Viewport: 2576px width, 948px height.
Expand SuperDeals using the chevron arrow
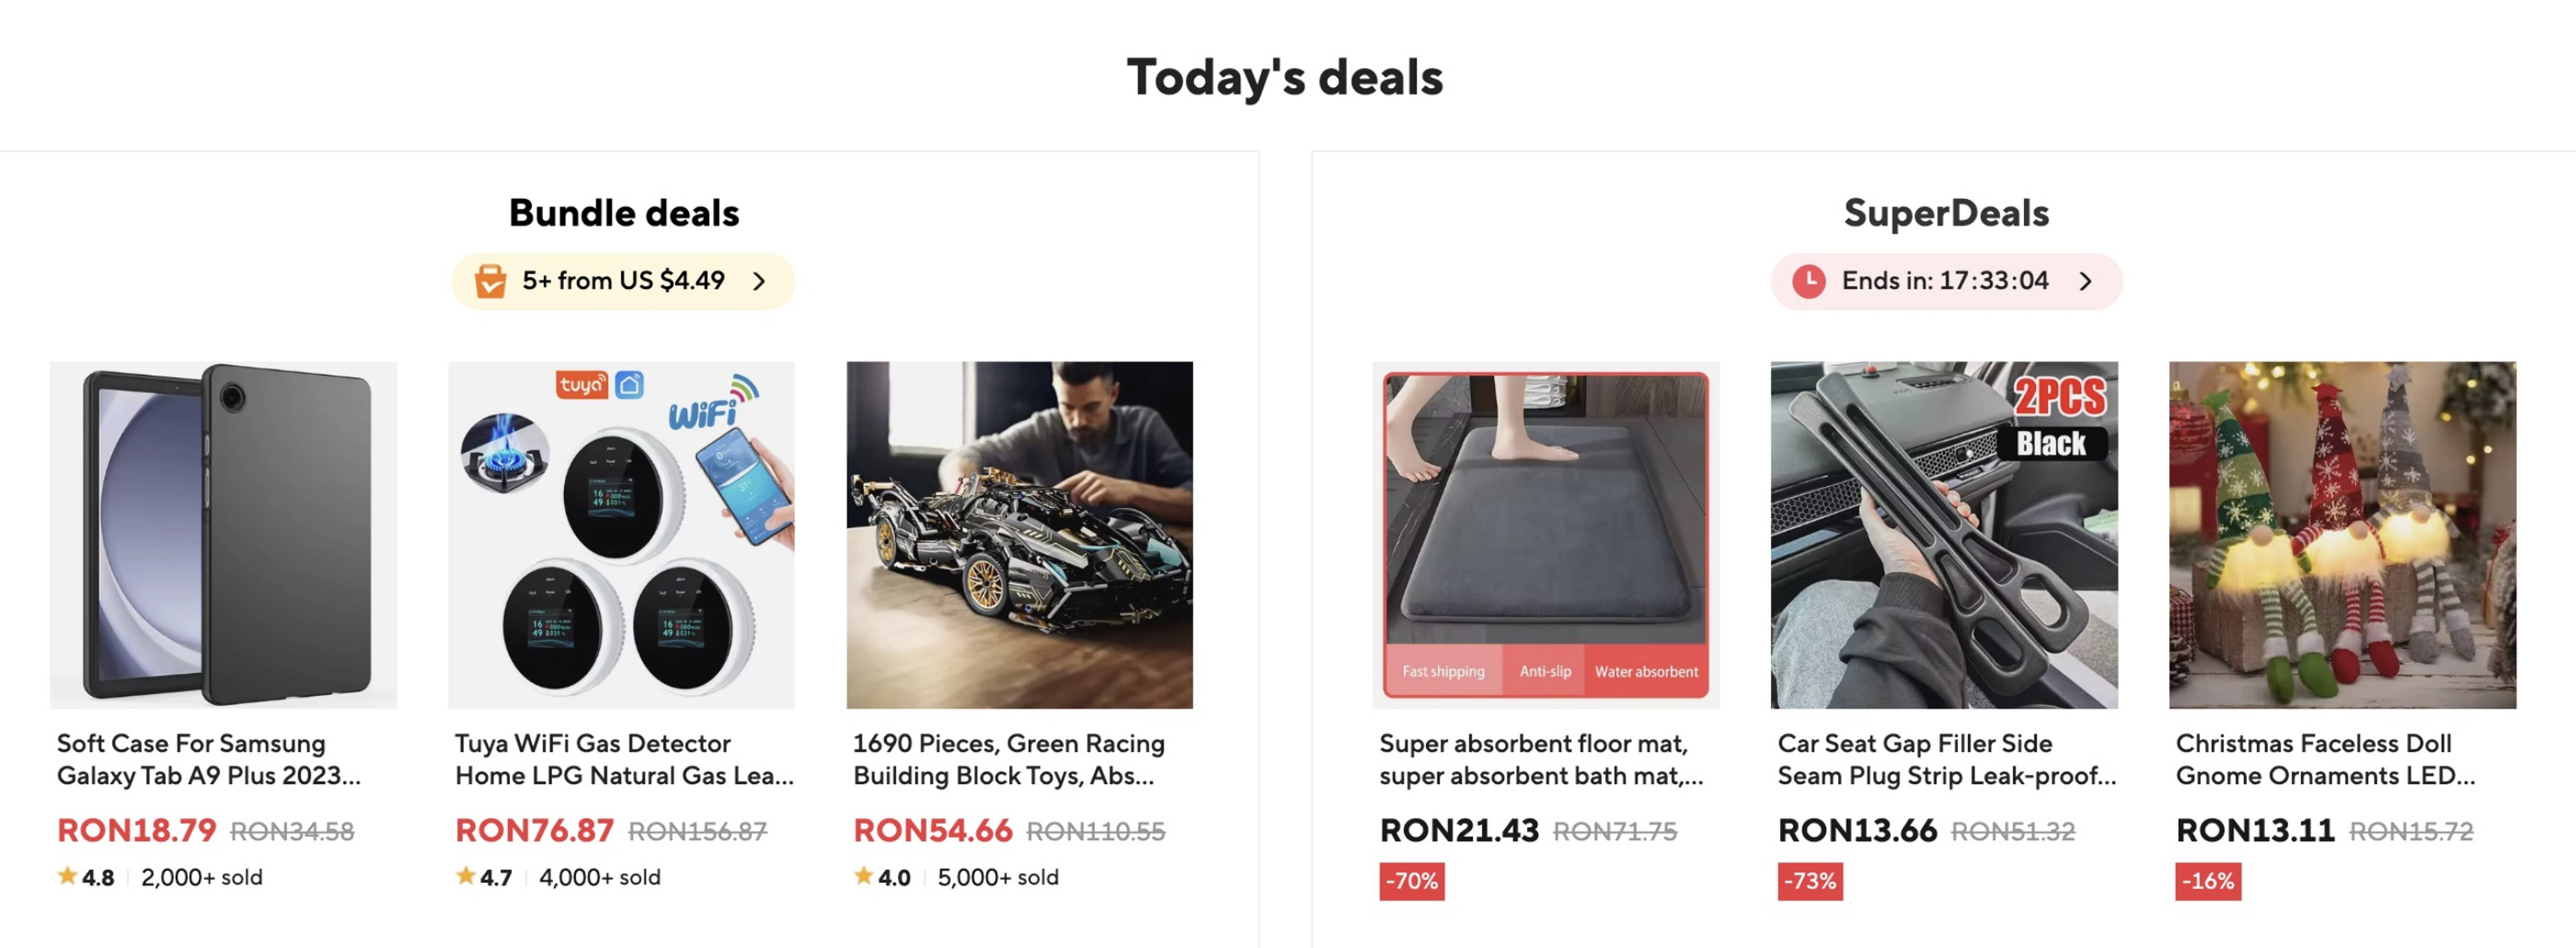[2085, 281]
